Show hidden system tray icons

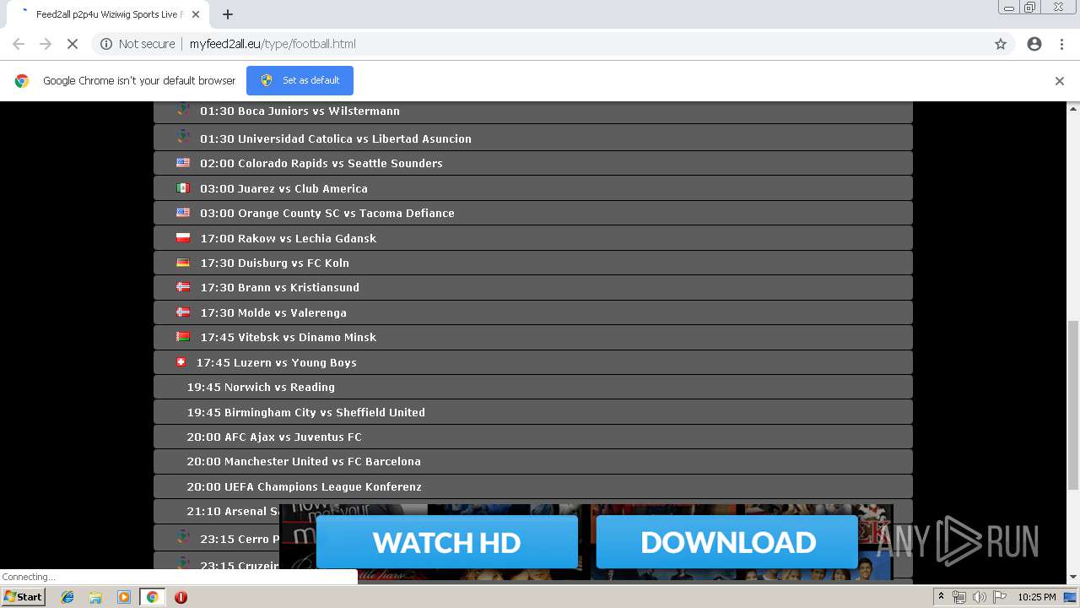point(941,597)
